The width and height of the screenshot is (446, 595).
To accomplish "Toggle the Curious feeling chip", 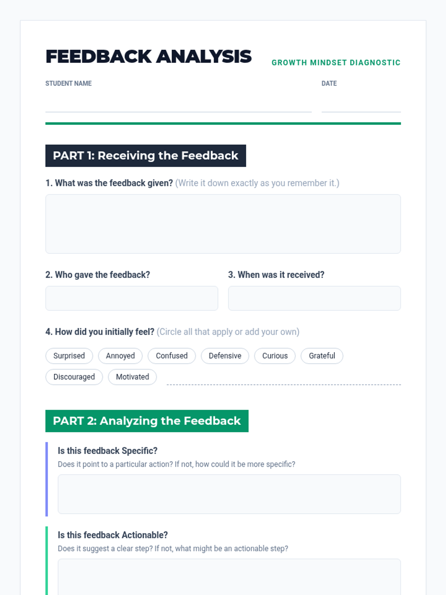I will (275, 356).
